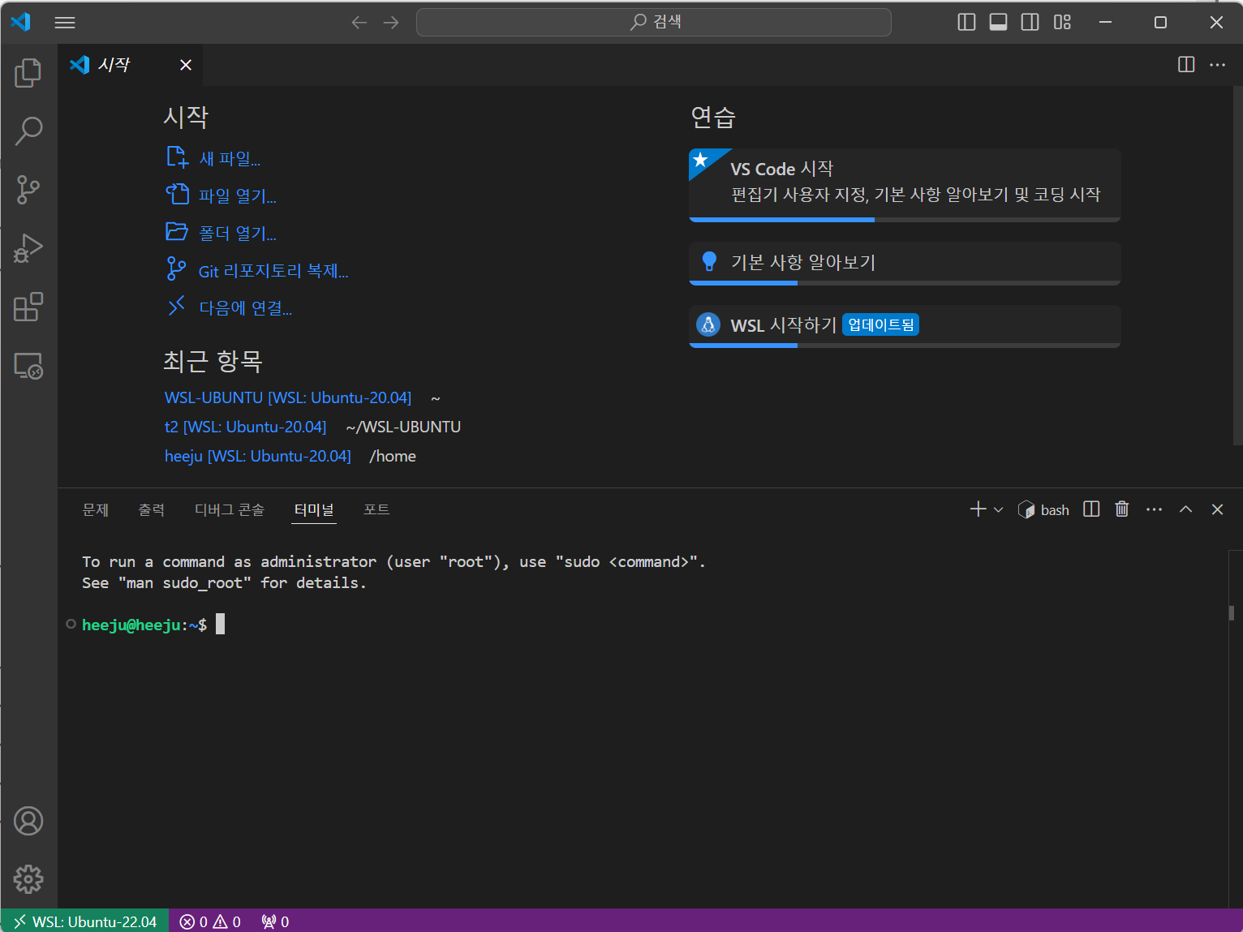
Task: Switch to the 문제 panel tab
Action: (96, 509)
